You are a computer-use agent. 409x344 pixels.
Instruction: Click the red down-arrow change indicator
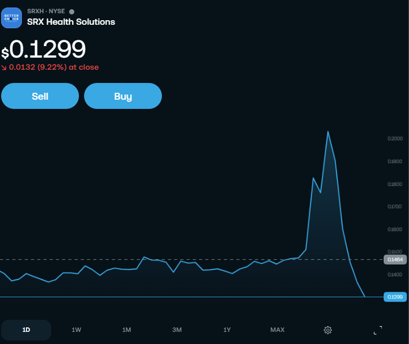pos(3,67)
